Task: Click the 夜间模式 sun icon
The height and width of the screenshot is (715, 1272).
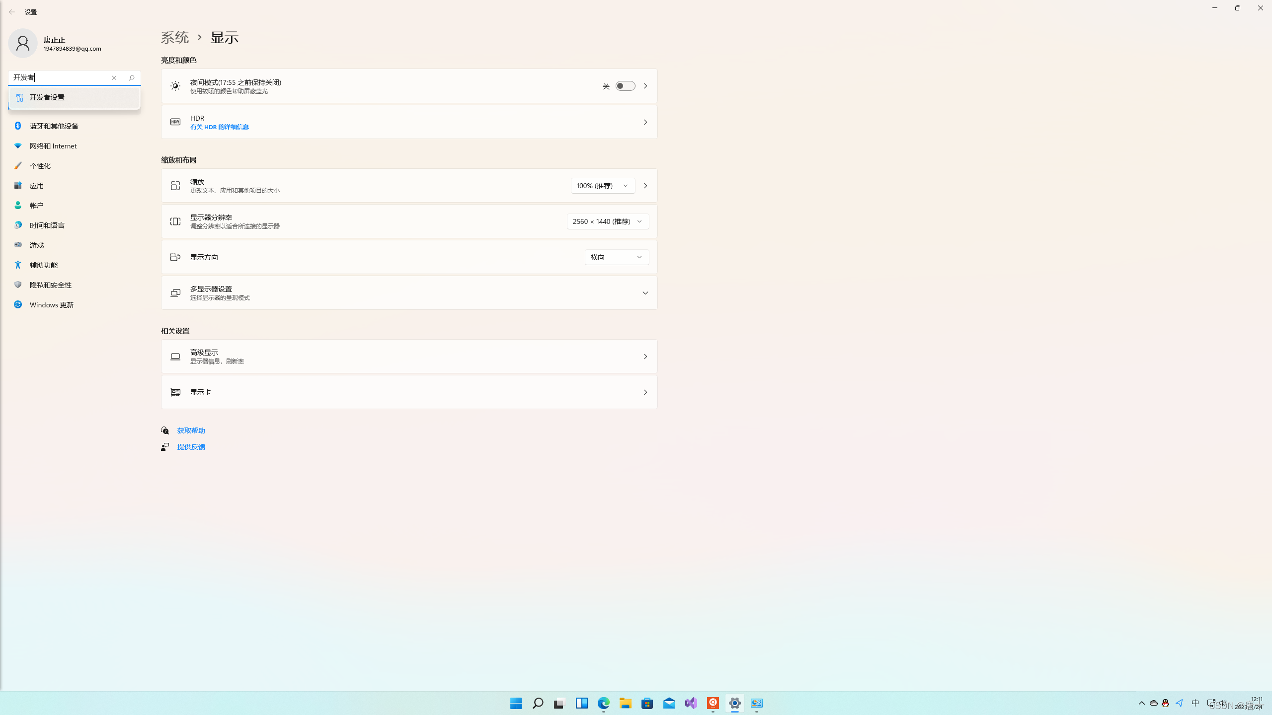Action: [175, 86]
